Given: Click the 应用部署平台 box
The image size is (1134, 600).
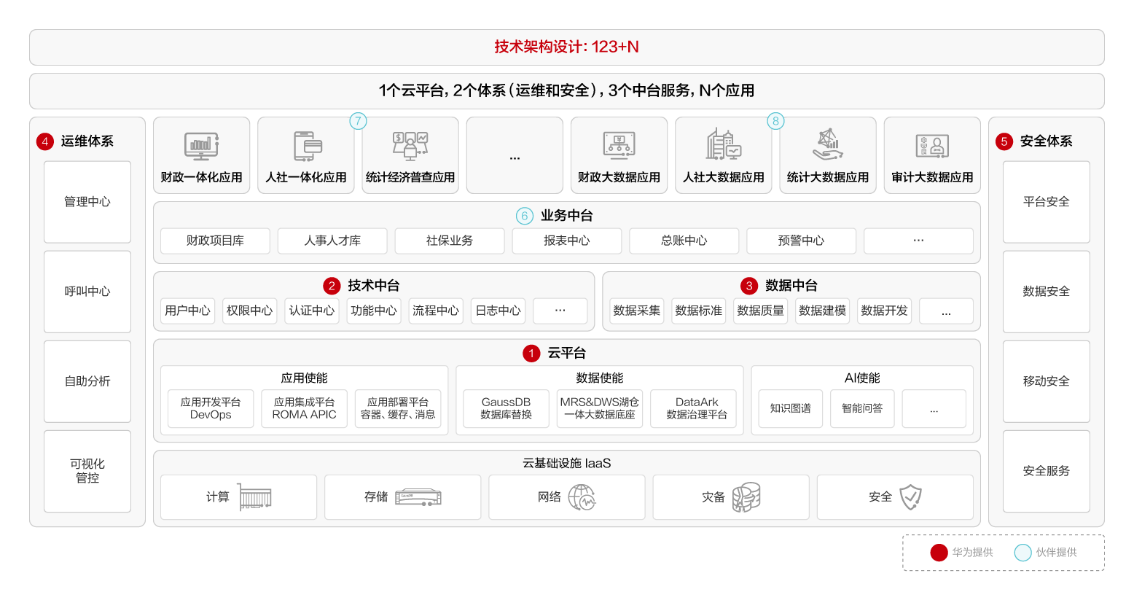Looking at the screenshot, I should (398, 408).
